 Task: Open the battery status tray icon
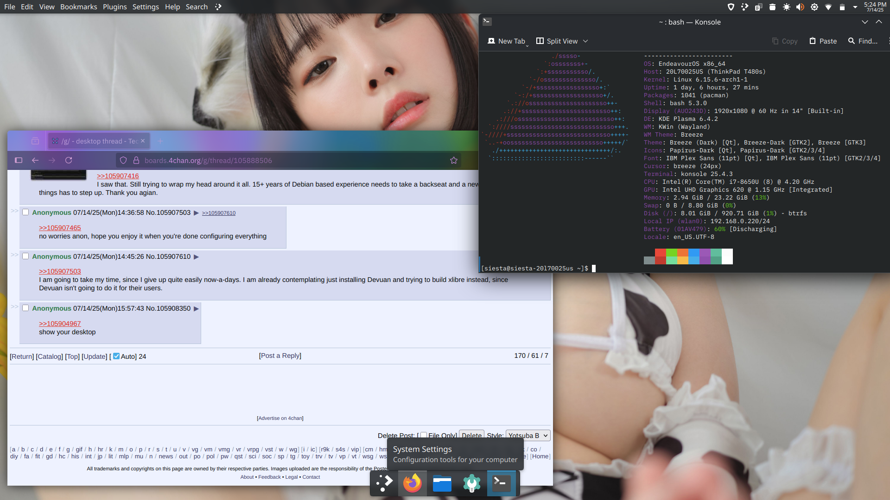[842, 7]
